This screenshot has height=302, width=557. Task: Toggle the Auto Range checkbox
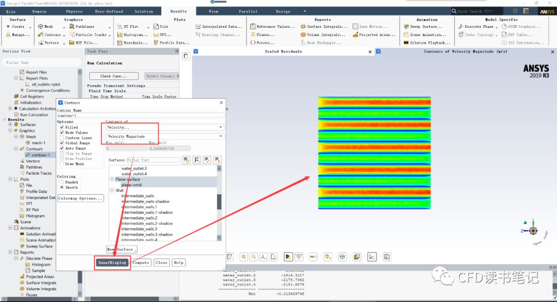[x=62, y=148]
